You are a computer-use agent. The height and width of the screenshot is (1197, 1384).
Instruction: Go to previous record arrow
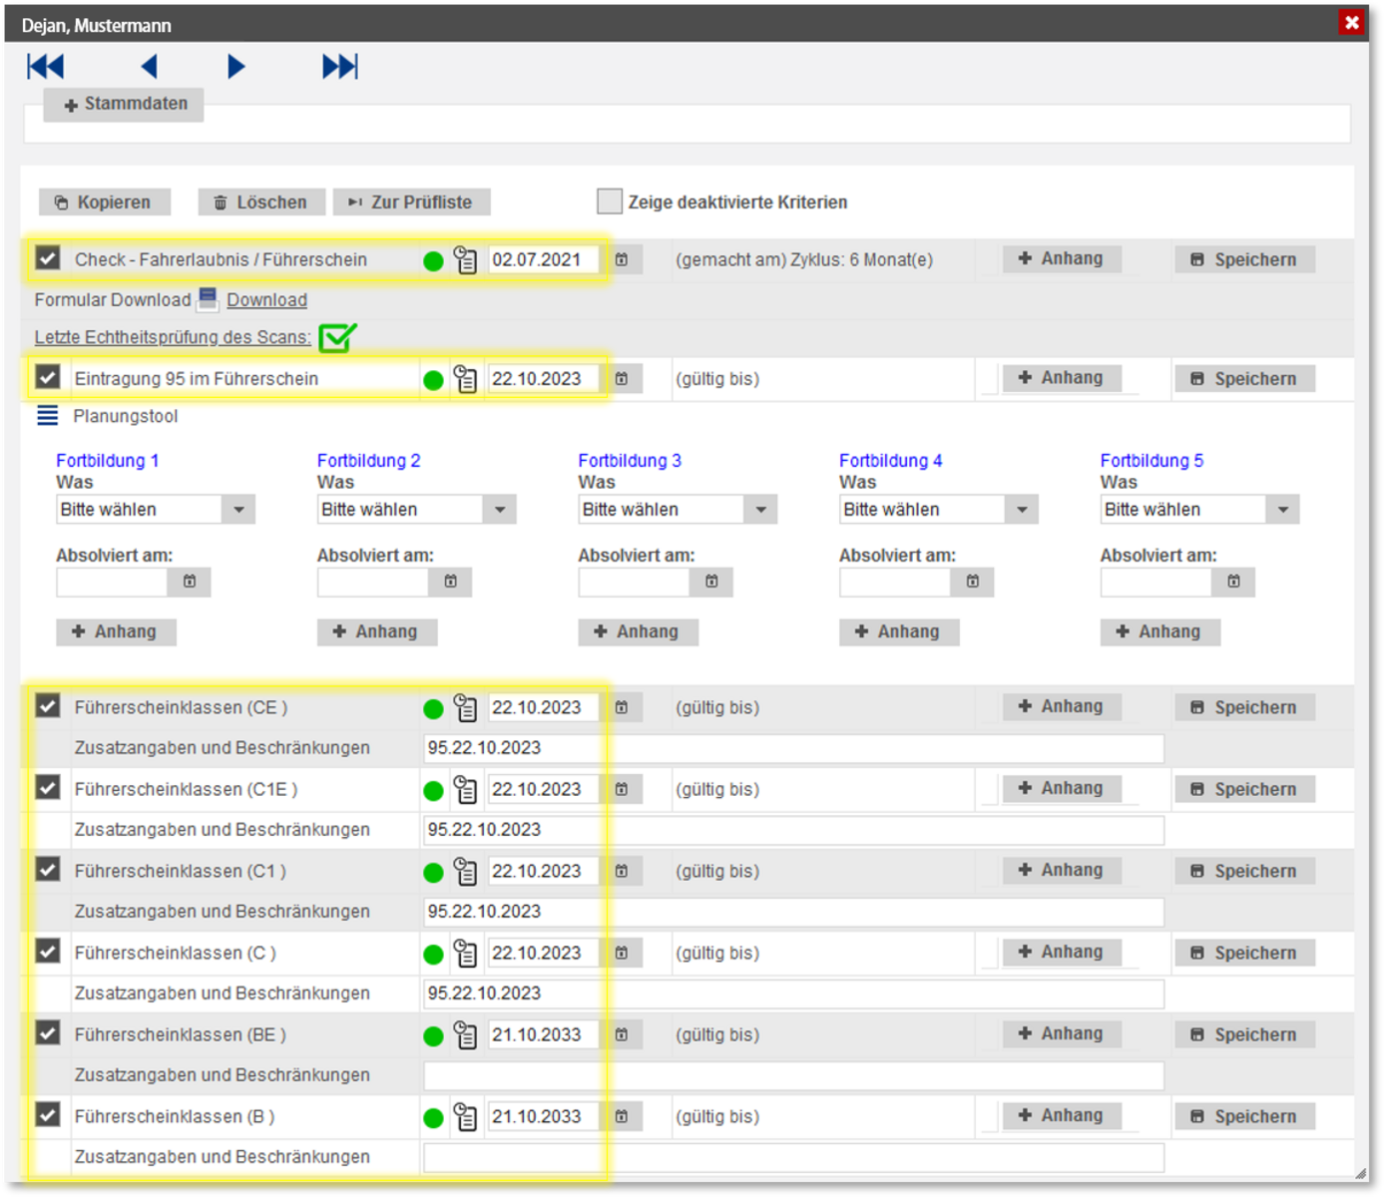point(150,67)
